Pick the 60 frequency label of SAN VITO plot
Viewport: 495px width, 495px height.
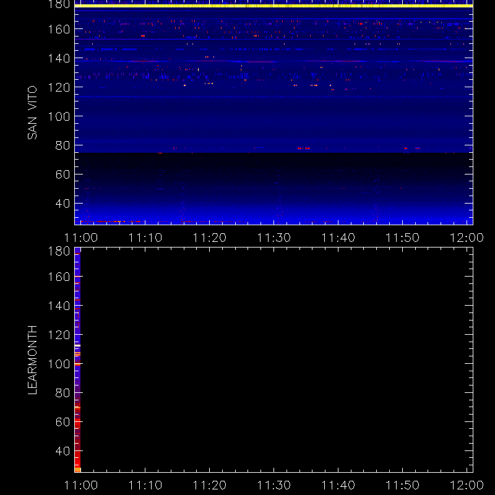[x=62, y=174]
